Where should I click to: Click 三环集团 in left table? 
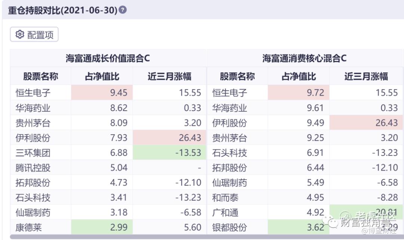pos(33,153)
